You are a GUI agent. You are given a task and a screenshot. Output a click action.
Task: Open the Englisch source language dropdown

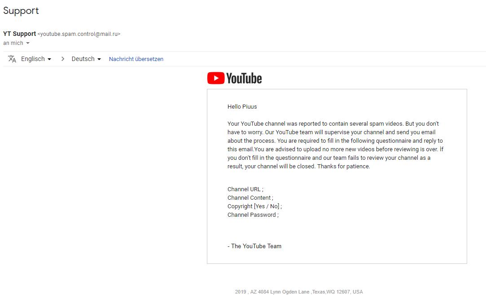click(x=36, y=59)
